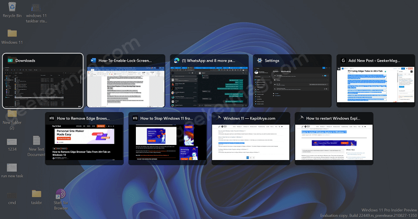Click 'Personal Site Maker Made Easy' ad in thumbnail
The height and width of the screenshot is (219, 418).
pyautogui.click(x=84, y=136)
